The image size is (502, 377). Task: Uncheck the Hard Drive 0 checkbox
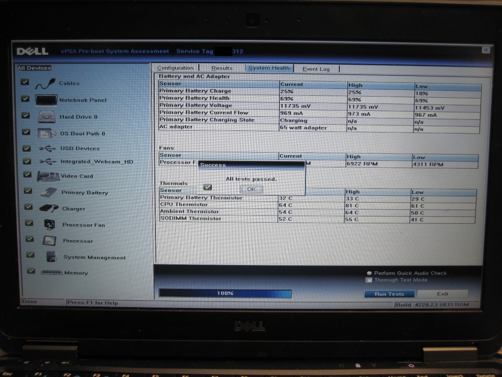click(x=25, y=115)
